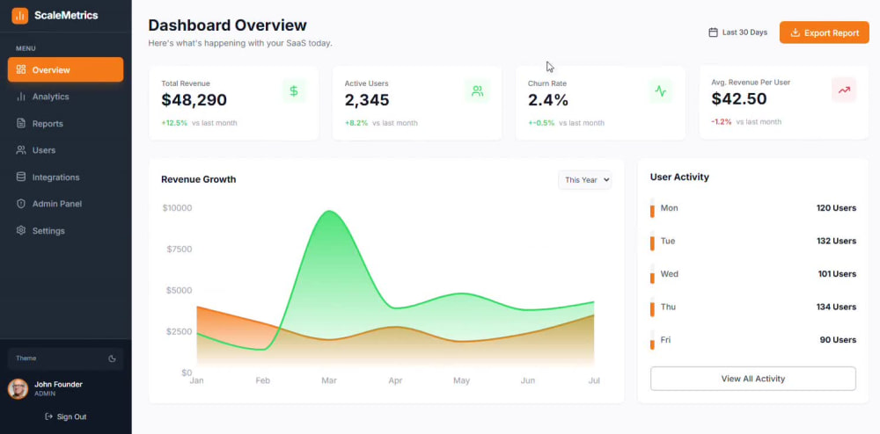Click the User Activity panel title
This screenshot has height=434, width=880.
[x=679, y=177]
